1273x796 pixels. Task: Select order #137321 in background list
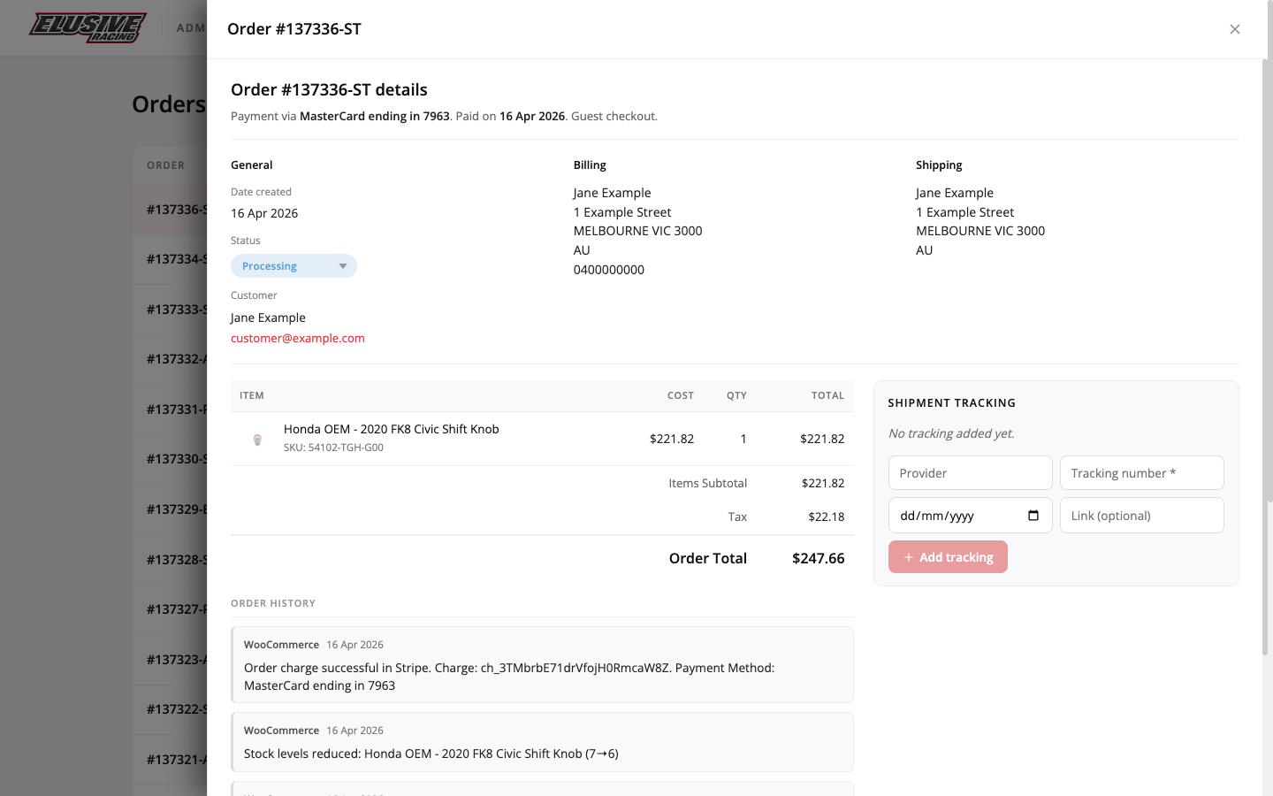pos(170,760)
